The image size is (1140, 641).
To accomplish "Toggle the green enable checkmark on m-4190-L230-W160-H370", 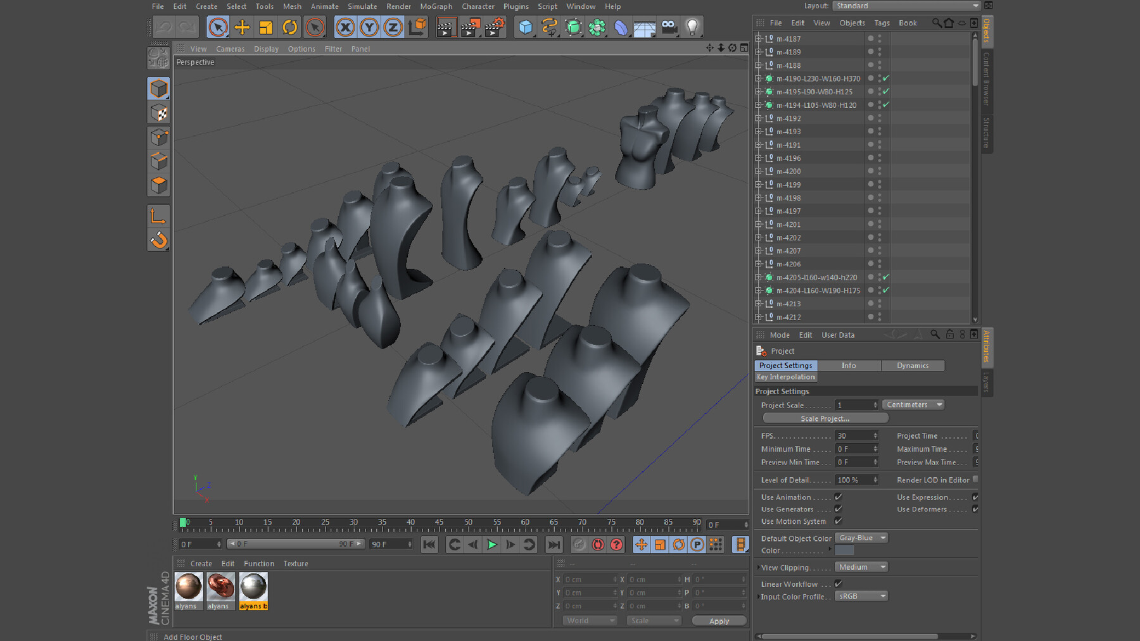I will (887, 78).
